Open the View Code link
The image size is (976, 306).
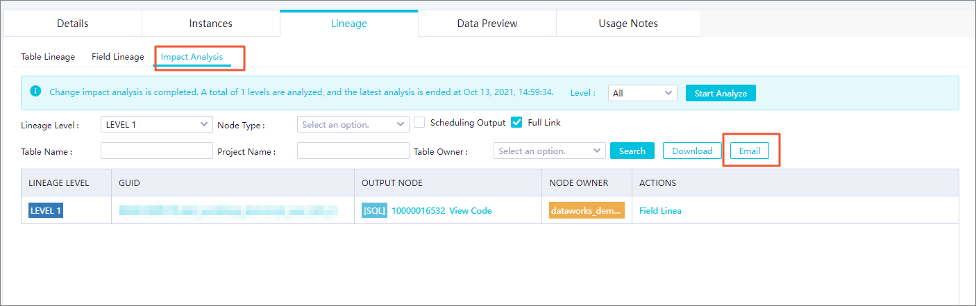pos(470,211)
